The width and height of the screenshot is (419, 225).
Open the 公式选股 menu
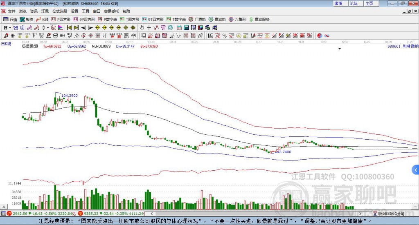point(60,11)
